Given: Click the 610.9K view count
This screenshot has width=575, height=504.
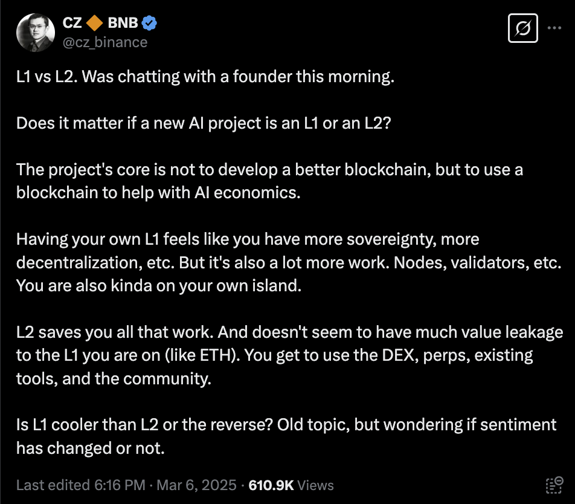Looking at the screenshot, I should (271, 485).
